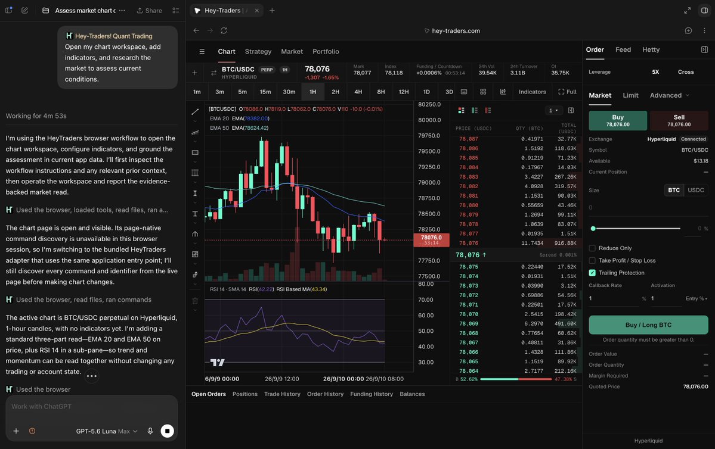Click the chart type candles icon beside Indicators
This screenshot has height=449, width=715.
503,92
